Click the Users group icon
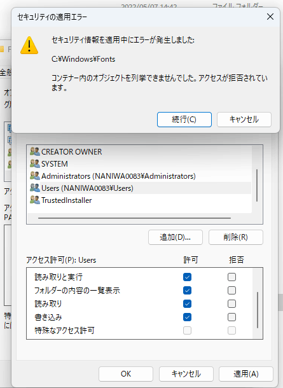The image size is (283, 388). (34, 188)
